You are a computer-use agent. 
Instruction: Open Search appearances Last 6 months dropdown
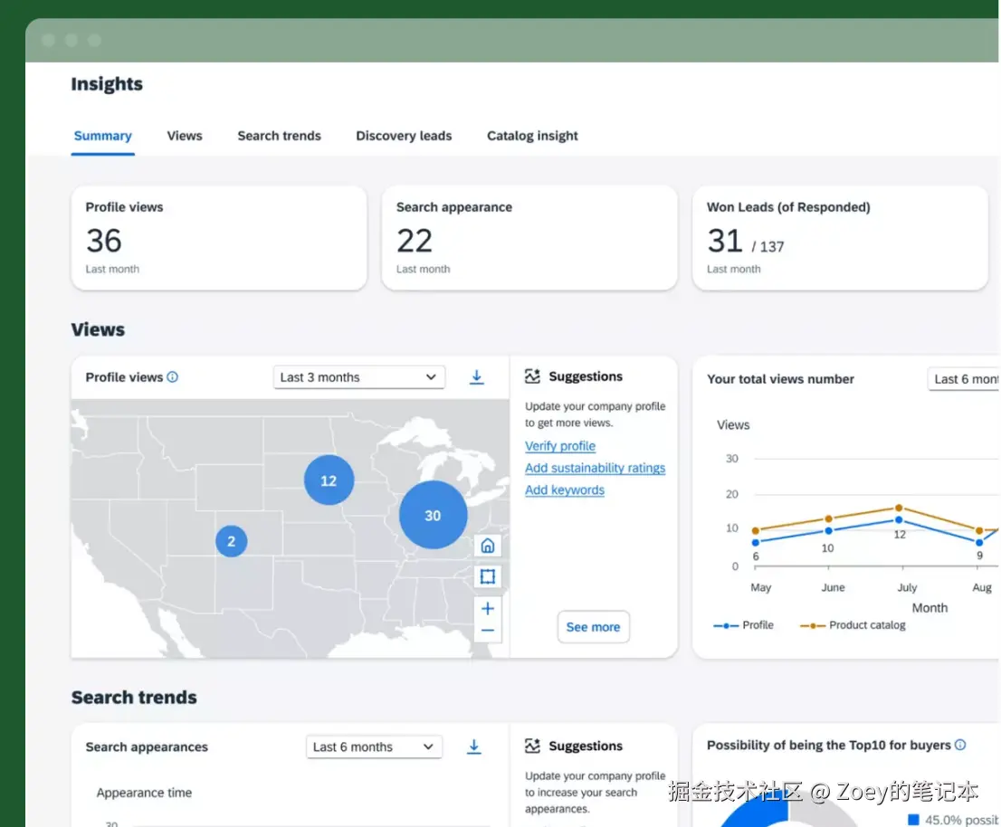374,746
